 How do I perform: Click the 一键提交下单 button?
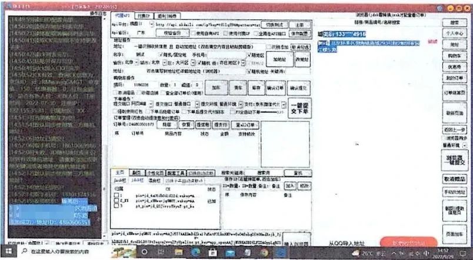click(x=299, y=108)
